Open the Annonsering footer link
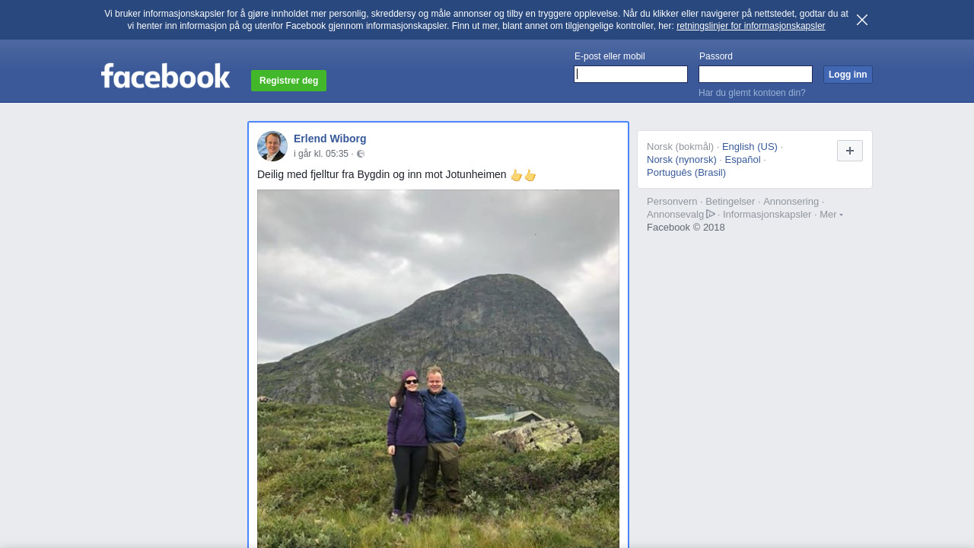 (791, 201)
